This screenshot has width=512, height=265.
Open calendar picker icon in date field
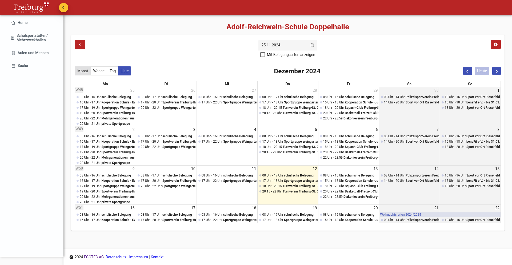click(x=312, y=45)
